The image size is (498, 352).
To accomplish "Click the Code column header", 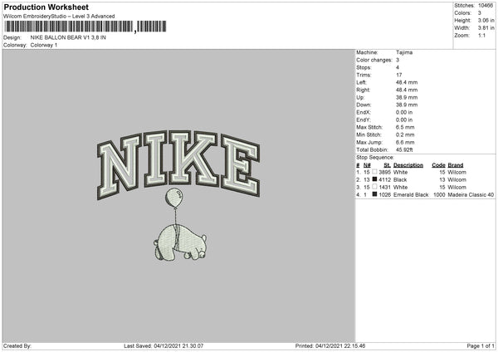I will pyautogui.click(x=438, y=165).
